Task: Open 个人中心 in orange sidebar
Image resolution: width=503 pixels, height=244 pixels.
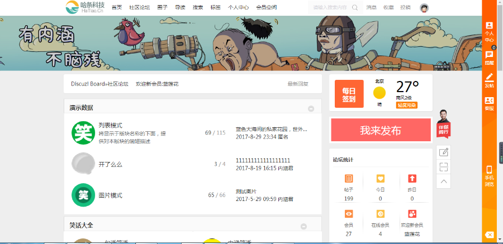Action: point(489,32)
